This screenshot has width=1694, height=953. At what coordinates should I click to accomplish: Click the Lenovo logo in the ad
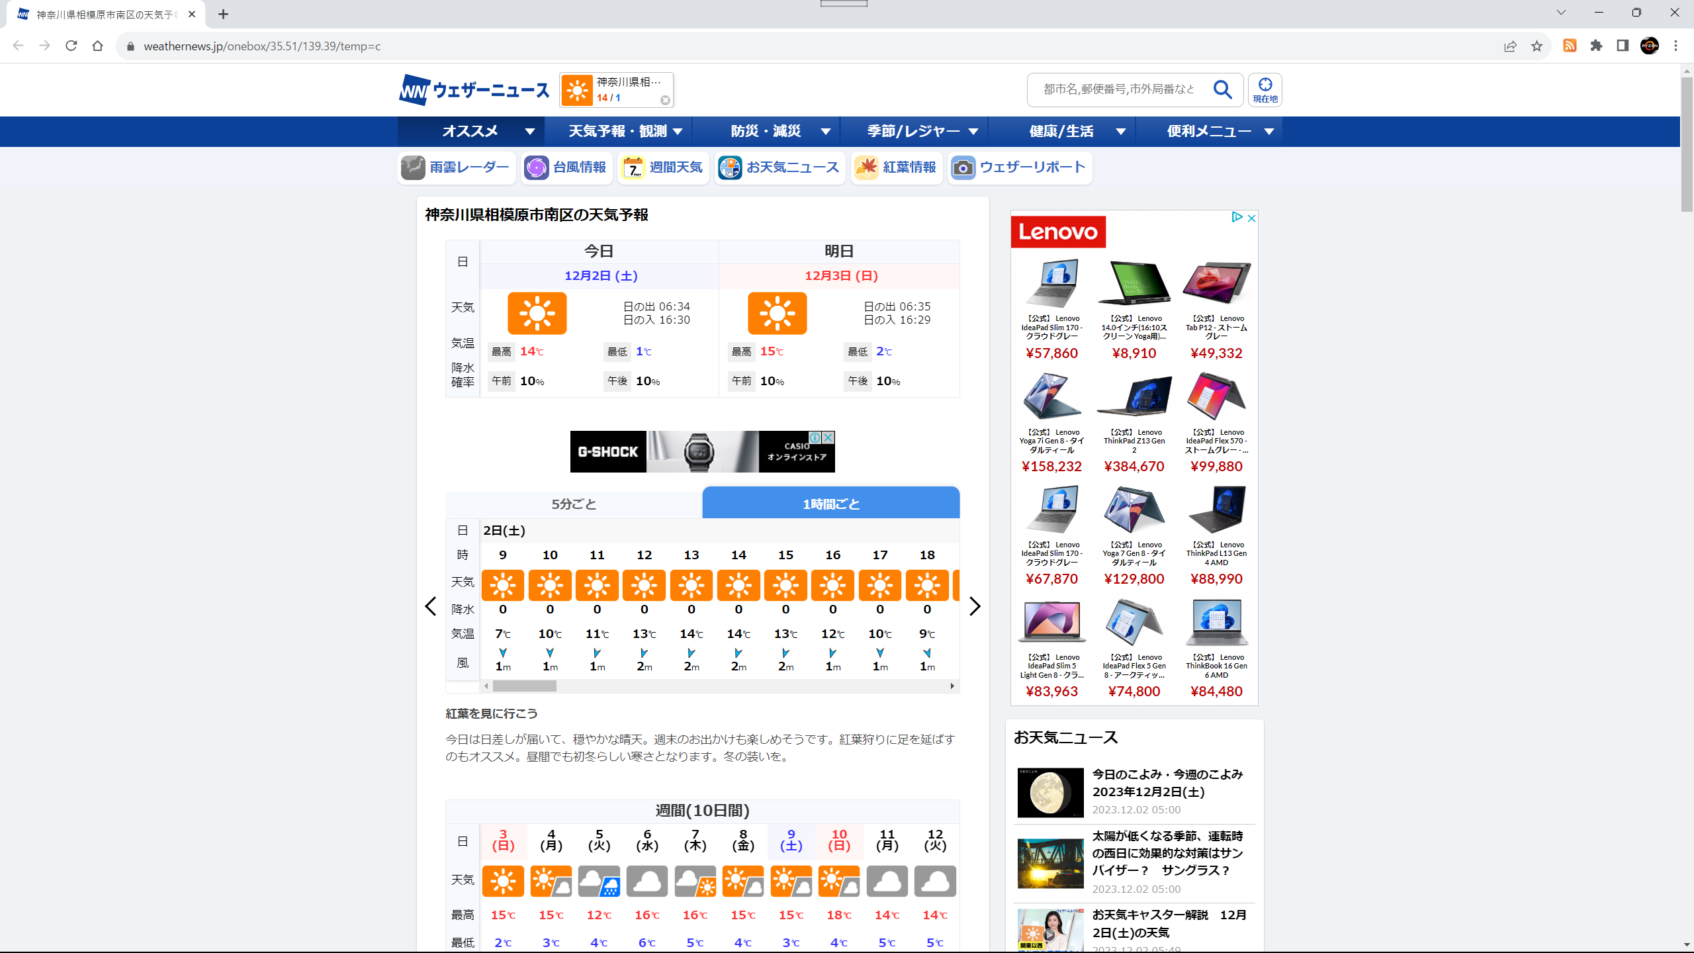1058,232
